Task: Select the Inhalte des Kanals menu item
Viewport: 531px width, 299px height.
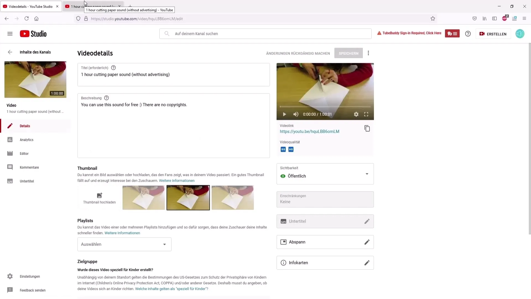Action: [x=35, y=52]
